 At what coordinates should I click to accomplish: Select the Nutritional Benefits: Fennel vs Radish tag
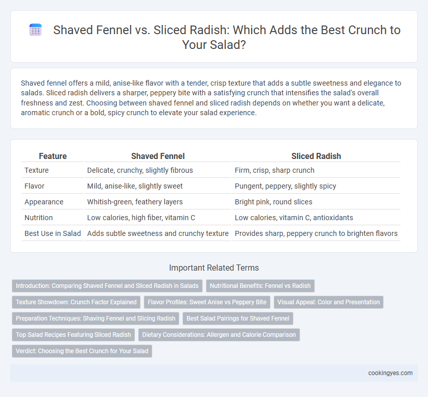coord(260,286)
